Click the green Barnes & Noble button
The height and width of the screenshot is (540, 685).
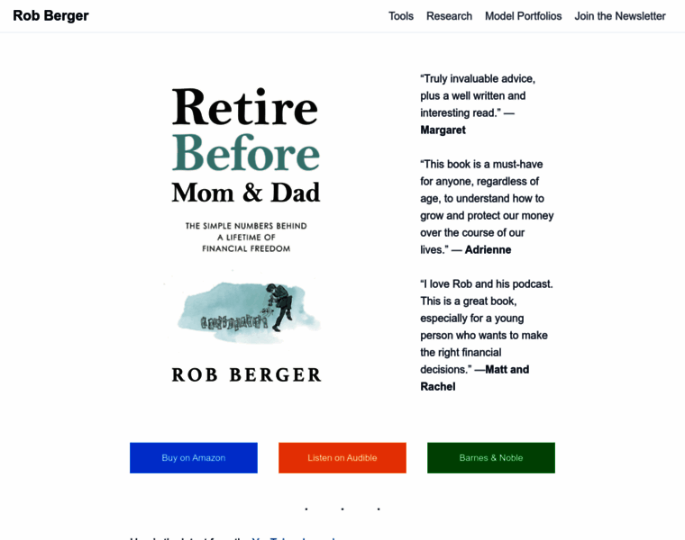[491, 457]
